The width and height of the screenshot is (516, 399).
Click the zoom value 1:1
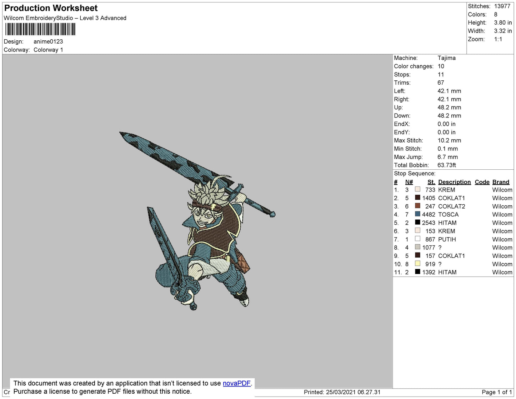(x=498, y=39)
